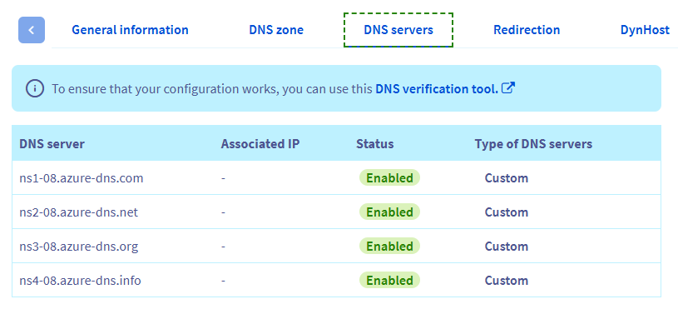This screenshot has width=678, height=314.
Task: Open the General information tab
Action: point(130,30)
